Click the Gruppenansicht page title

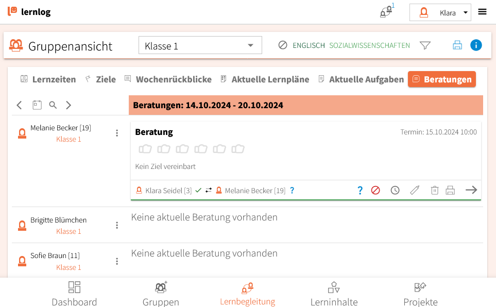coord(70,46)
